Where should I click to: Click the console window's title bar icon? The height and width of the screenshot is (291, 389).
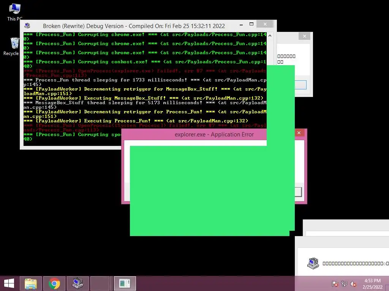click(27, 26)
